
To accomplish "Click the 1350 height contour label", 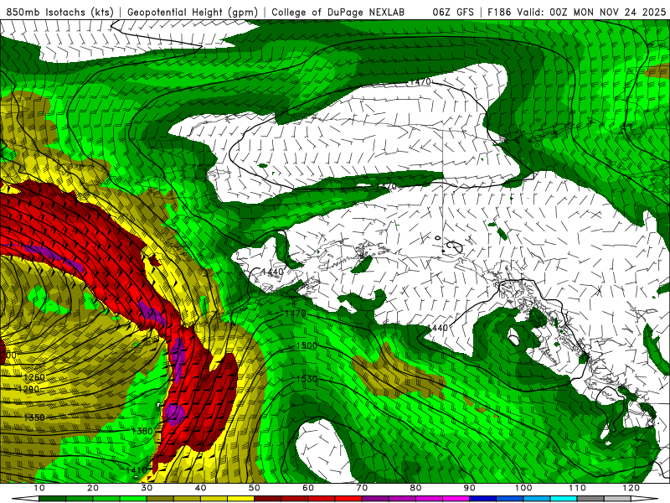I will click(34, 417).
